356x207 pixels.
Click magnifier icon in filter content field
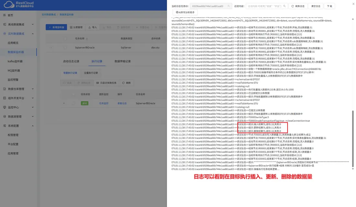(x=284, y=6)
